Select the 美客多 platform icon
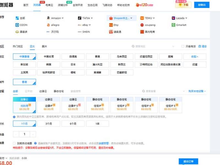The image size is (220, 165). (17, 32)
